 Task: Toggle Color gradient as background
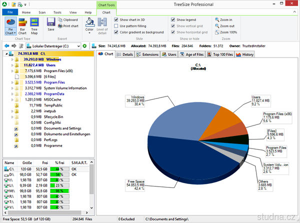tap(116, 32)
